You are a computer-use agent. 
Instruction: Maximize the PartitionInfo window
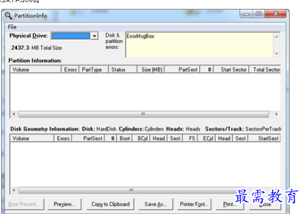[259, 13]
